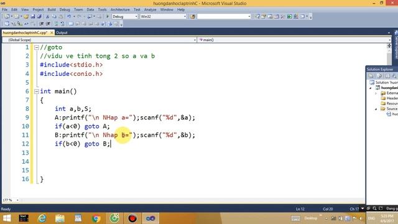The height and width of the screenshot is (224, 398).
Task: Collapse the int main() block at line 6
Action: (37, 91)
